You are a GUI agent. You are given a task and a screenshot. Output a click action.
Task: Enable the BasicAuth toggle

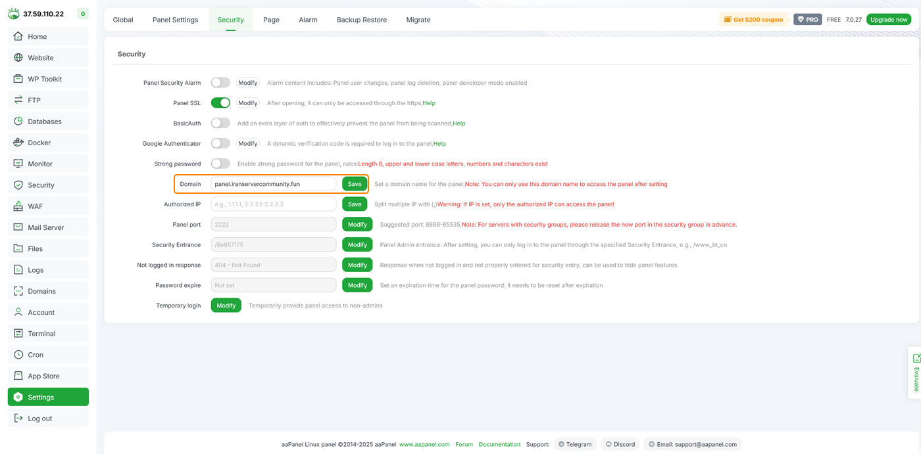coord(220,123)
